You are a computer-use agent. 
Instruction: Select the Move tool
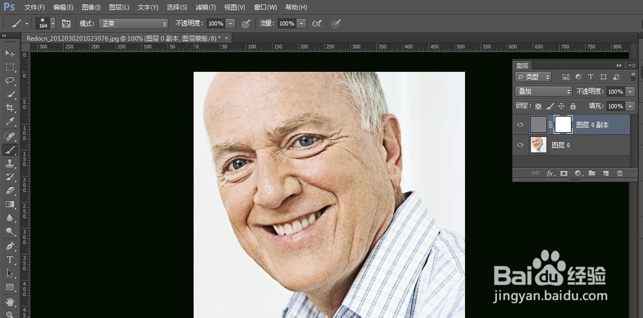pos(10,53)
